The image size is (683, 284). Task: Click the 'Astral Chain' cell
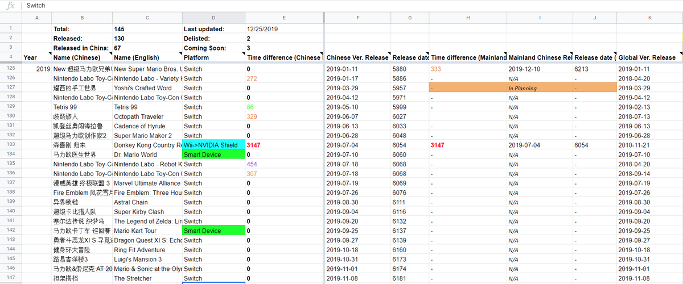[x=147, y=202]
